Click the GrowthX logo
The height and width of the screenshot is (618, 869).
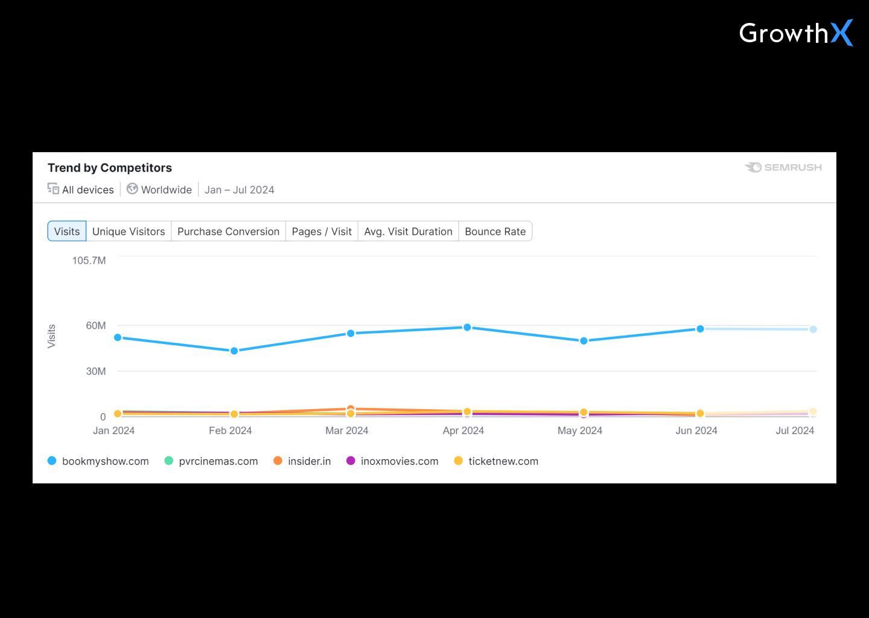[x=795, y=33]
